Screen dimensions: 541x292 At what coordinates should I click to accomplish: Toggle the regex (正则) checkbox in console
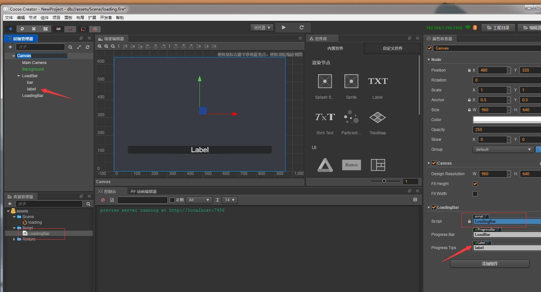click(x=172, y=200)
